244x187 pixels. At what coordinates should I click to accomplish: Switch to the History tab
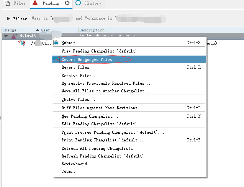click(93, 3)
